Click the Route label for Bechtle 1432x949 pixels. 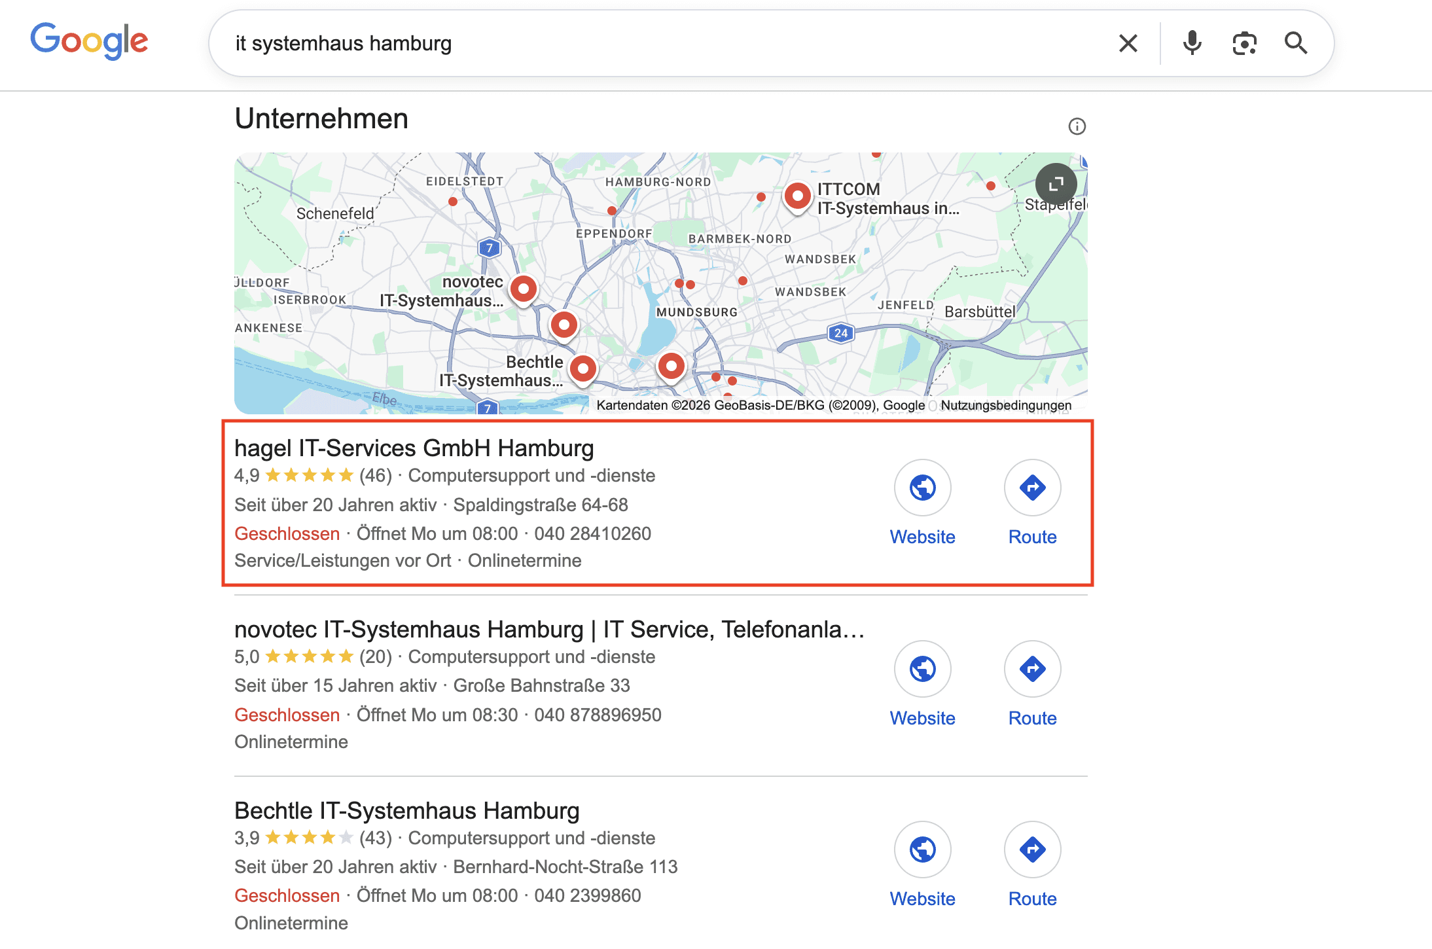coord(1032,899)
